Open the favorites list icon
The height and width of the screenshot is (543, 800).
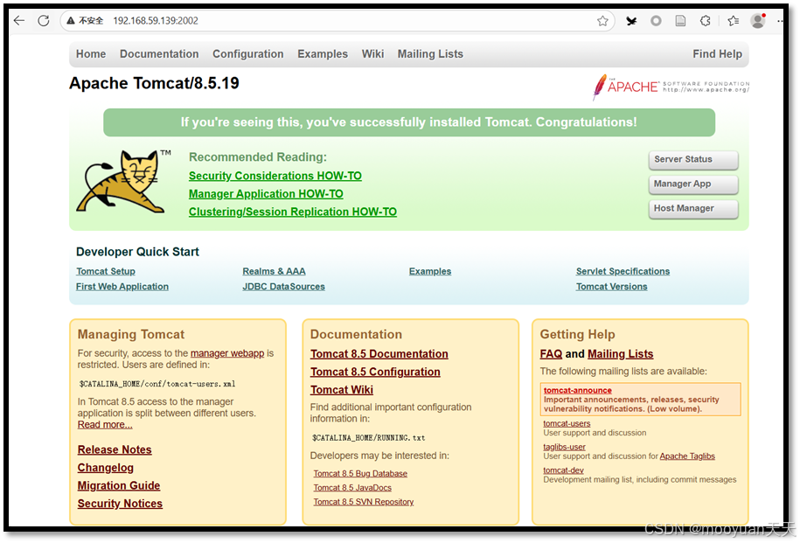coord(734,21)
